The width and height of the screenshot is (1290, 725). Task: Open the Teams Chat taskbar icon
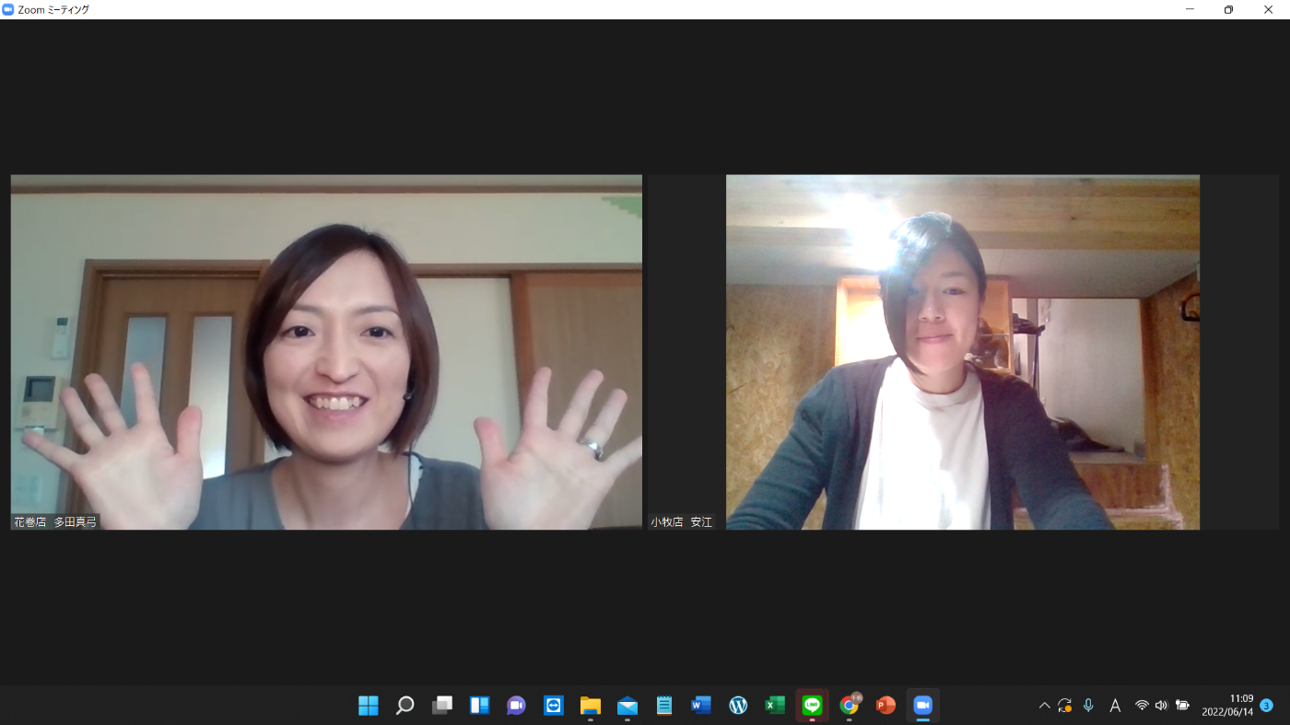pyautogui.click(x=516, y=706)
